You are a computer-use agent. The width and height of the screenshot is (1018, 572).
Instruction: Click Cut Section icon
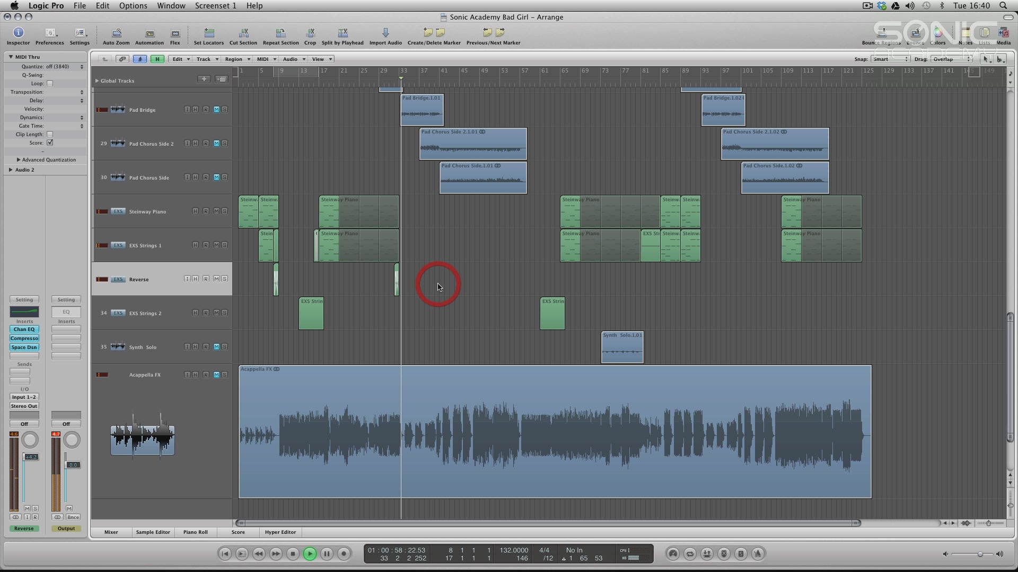(243, 36)
